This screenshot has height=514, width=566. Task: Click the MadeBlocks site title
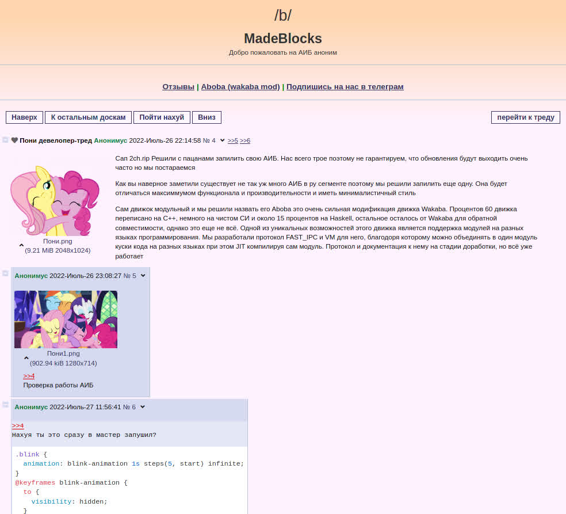click(x=283, y=39)
